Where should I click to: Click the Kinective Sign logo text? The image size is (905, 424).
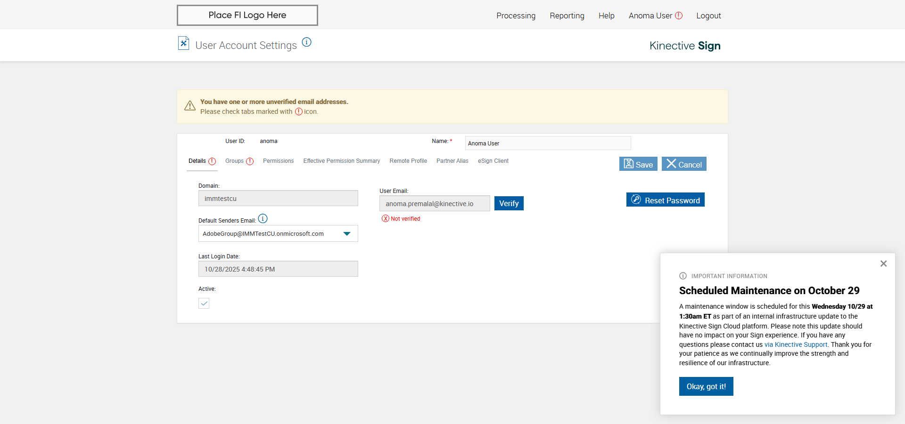point(685,46)
